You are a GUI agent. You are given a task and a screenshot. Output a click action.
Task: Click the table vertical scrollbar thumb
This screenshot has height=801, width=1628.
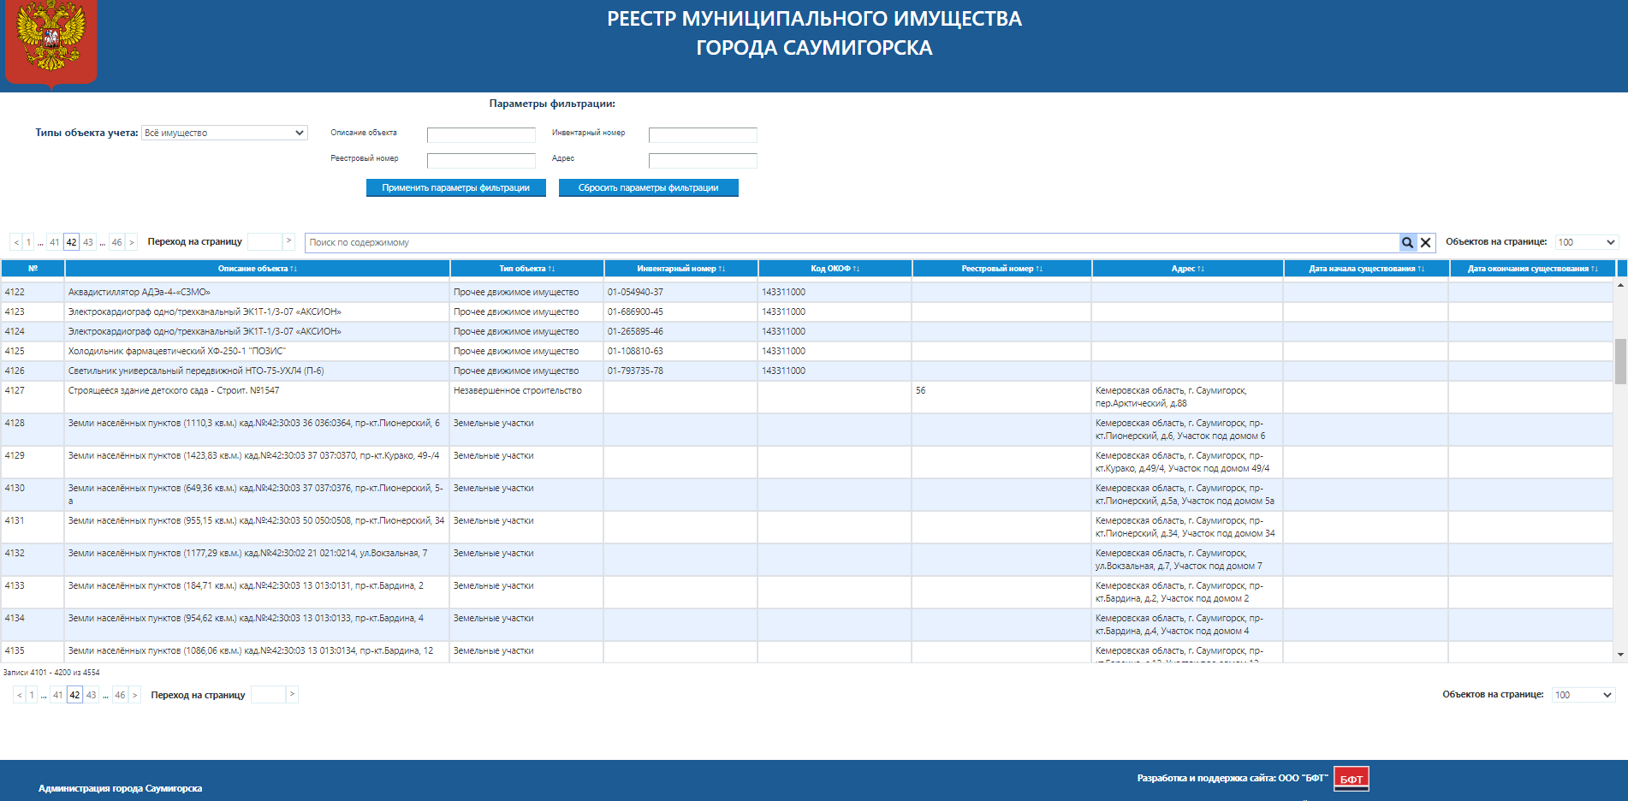pyautogui.click(x=1620, y=361)
